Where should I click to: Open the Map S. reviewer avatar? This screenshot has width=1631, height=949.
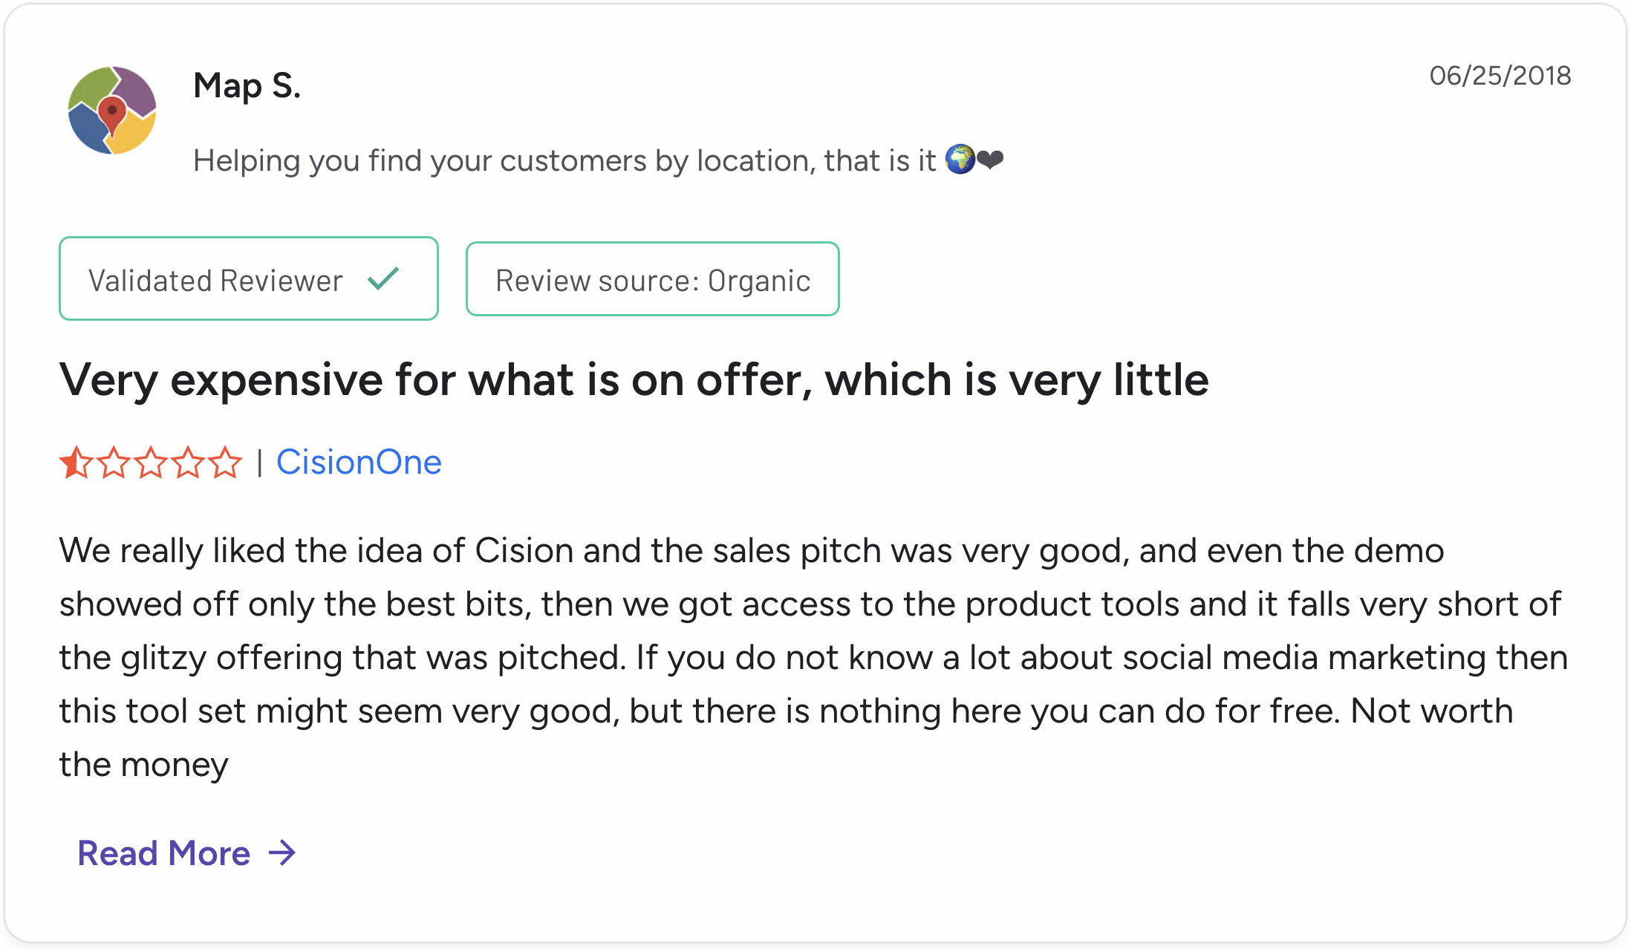coord(112,110)
